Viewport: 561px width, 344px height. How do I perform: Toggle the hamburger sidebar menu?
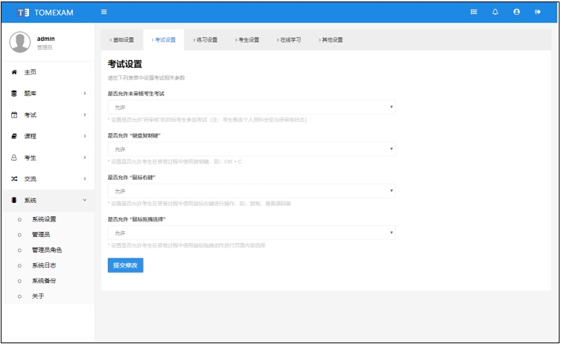point(103,12)
